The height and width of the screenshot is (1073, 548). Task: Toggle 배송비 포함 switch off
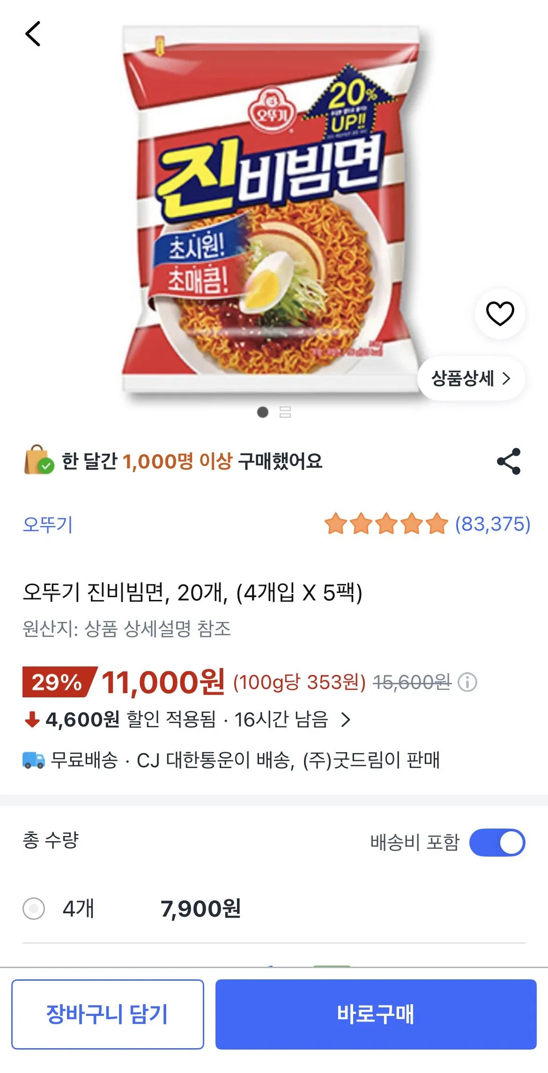497,843
